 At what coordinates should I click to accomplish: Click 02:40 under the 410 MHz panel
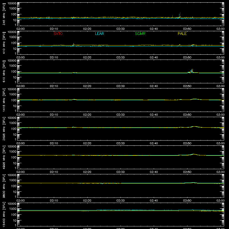point(154,58)
